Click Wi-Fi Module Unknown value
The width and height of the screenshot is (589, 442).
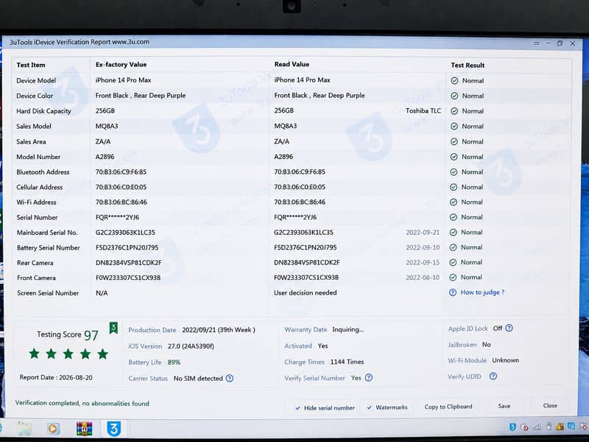tap(506, 360)
